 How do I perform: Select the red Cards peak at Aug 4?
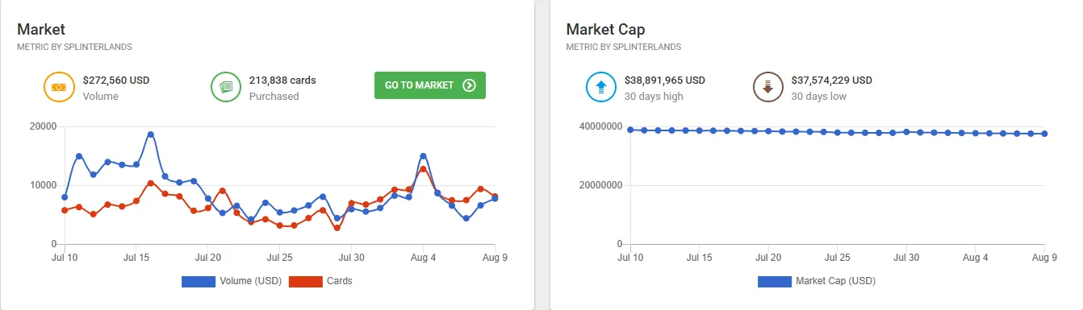pyautogui.click(x=423, y=169)
